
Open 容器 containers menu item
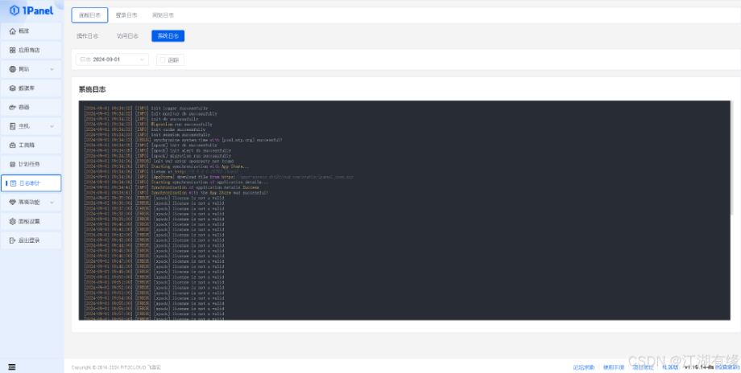(x=31, y=107)
